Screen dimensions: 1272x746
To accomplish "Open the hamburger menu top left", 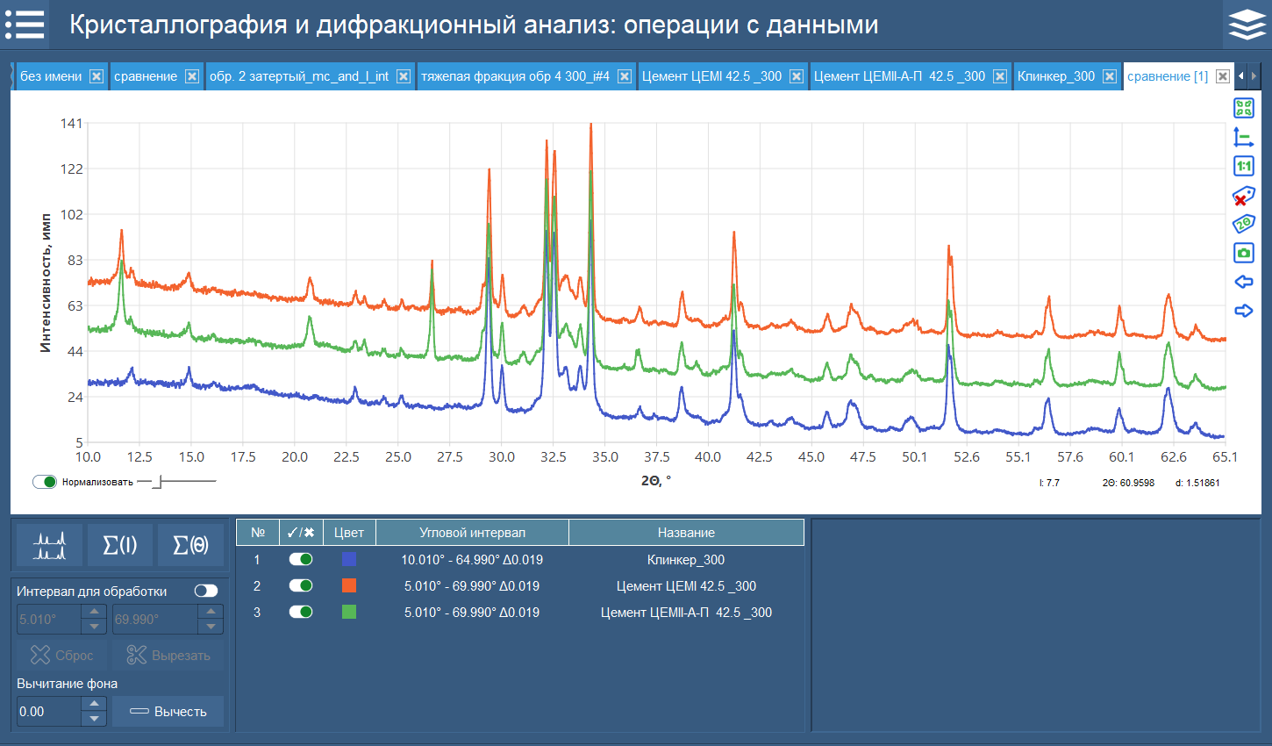I will point(25,24).
